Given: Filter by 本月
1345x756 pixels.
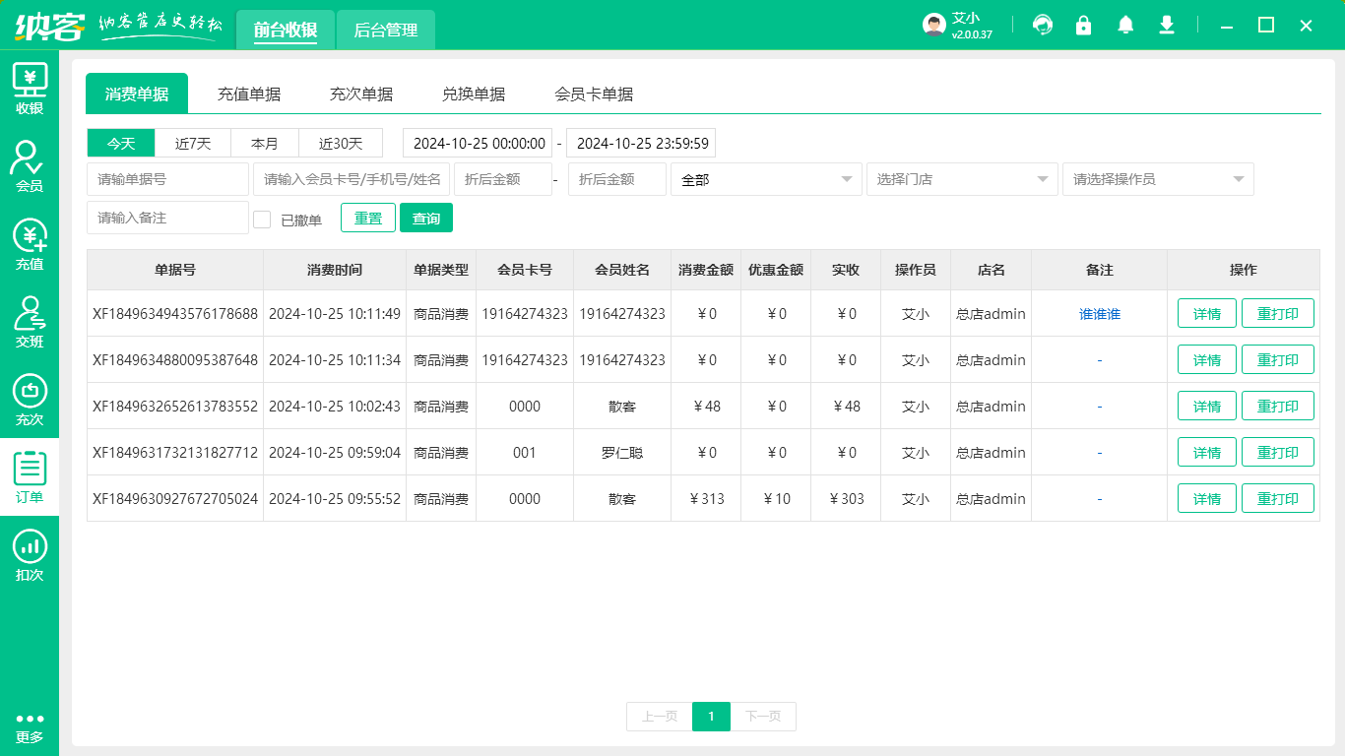Looking at the screenshot, I should [x=265, y=143].
